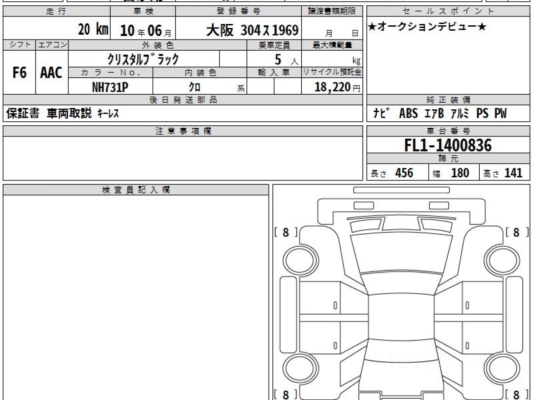This screenshot has height=400, width=533.
Task: Select recycle deposit amount 18,220円
Action: (338, 87)
